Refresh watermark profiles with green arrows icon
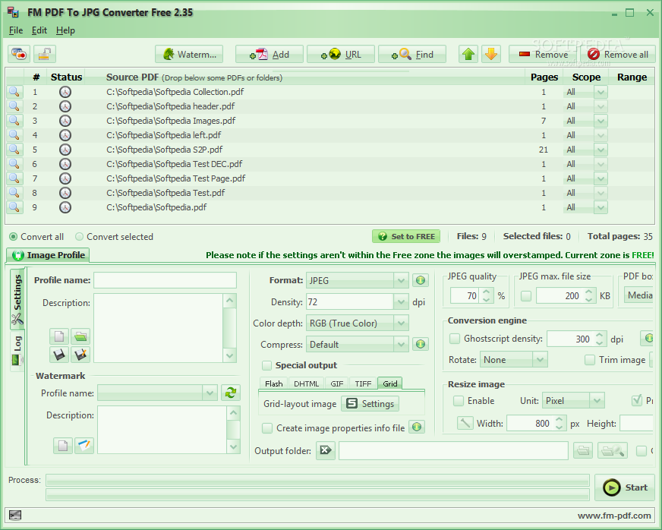The image size is (662, 530). pos(231,393)
